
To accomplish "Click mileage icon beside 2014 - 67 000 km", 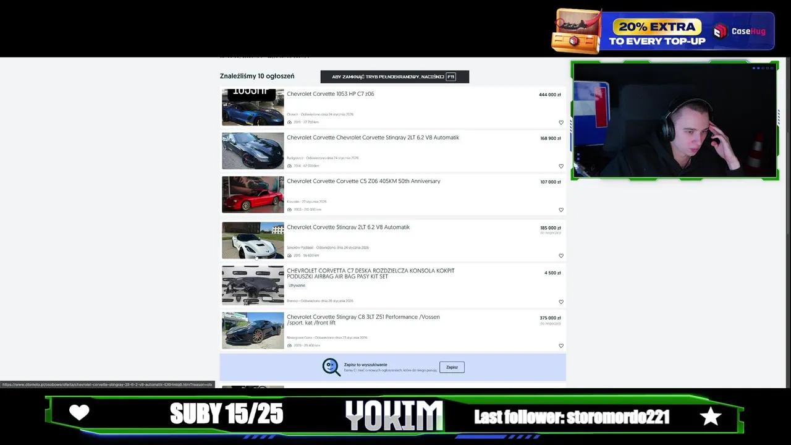I will [289, 166].
